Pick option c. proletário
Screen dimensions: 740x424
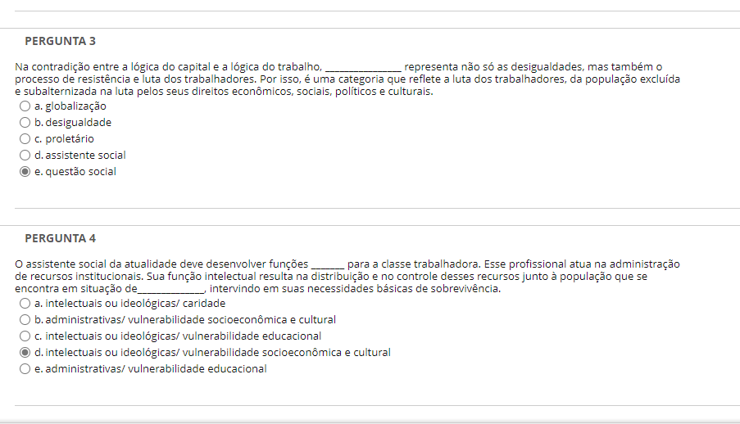[25, 139]
